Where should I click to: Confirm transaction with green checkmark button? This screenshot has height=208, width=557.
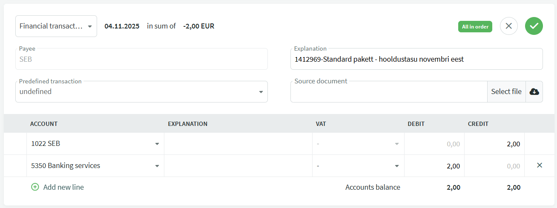[534, 26]
